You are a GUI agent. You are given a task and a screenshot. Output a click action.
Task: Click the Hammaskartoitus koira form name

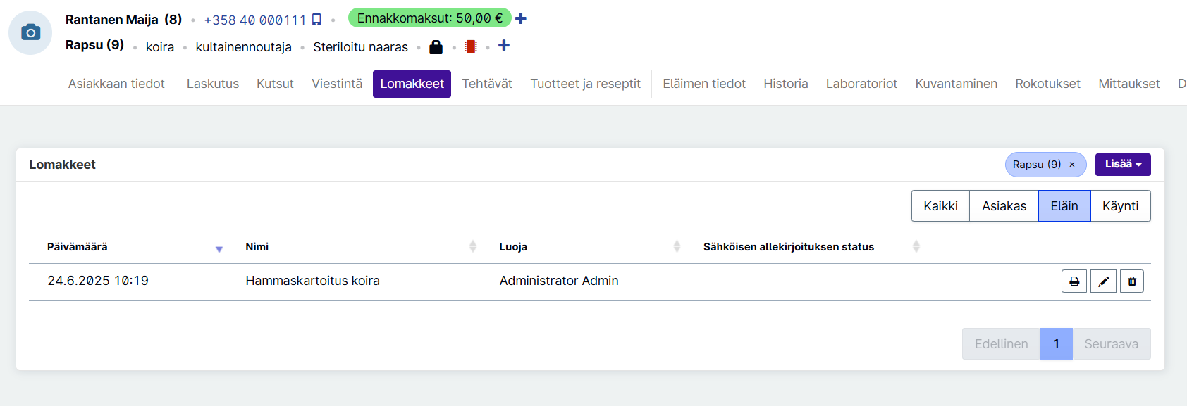click(x=312, y=281)
